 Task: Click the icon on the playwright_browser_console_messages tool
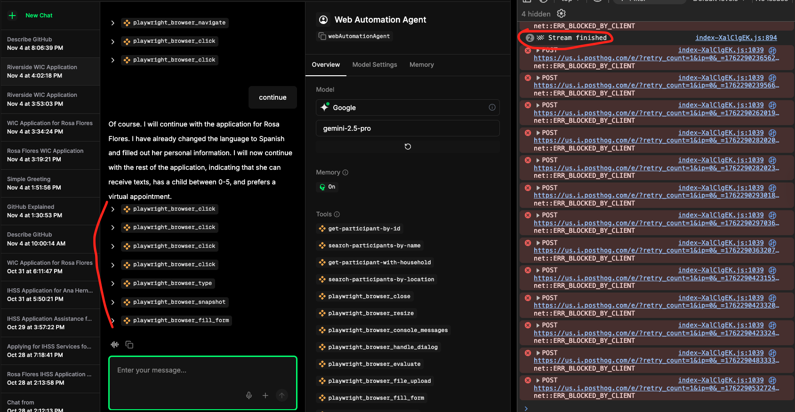click(322, 330)
